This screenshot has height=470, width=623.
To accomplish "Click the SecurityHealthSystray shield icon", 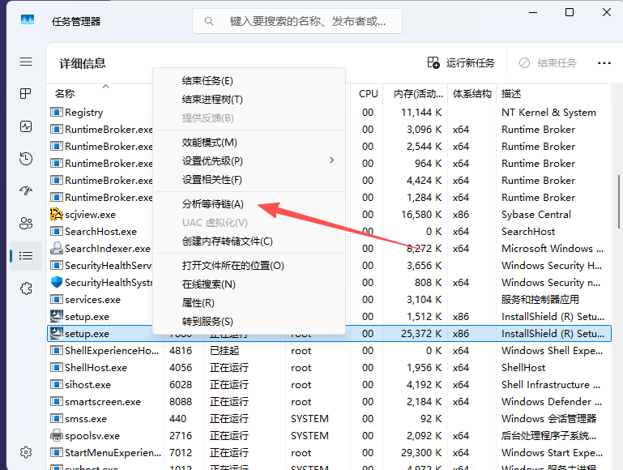I will (x=56, y=283).
